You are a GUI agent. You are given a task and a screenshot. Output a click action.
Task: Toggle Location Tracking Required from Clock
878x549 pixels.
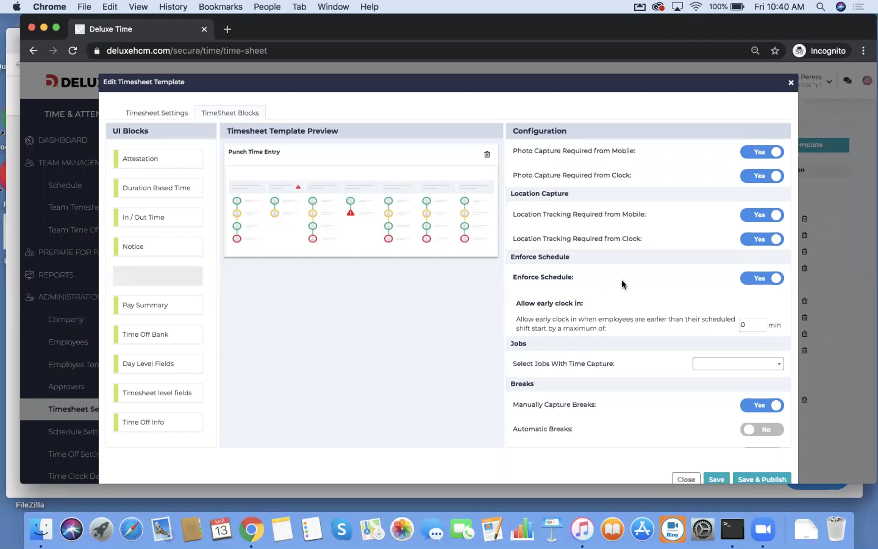762,239
